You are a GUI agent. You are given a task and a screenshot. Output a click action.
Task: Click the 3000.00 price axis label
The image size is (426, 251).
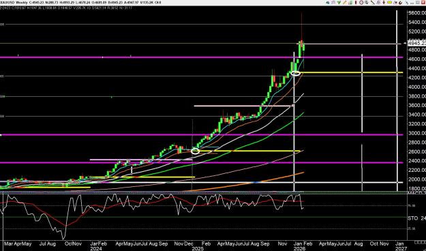[416, 133]
